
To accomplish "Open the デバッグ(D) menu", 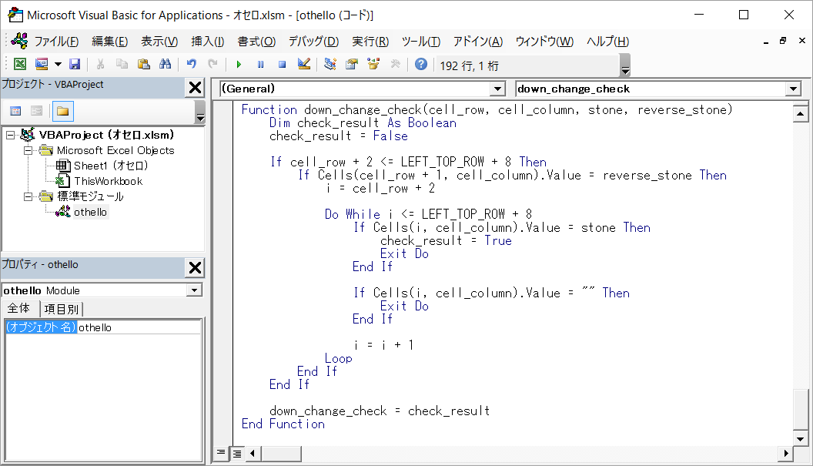I will [313, 42].
